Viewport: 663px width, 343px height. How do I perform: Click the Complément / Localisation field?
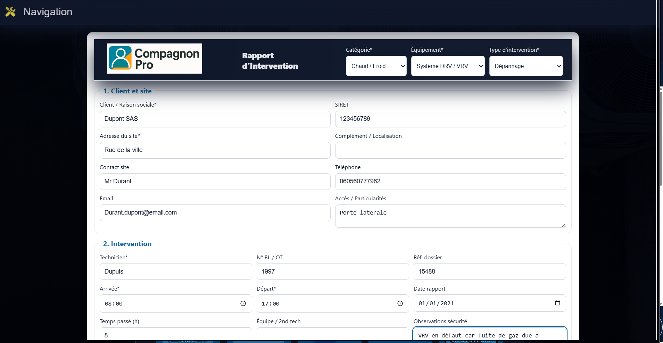[450, 150]
